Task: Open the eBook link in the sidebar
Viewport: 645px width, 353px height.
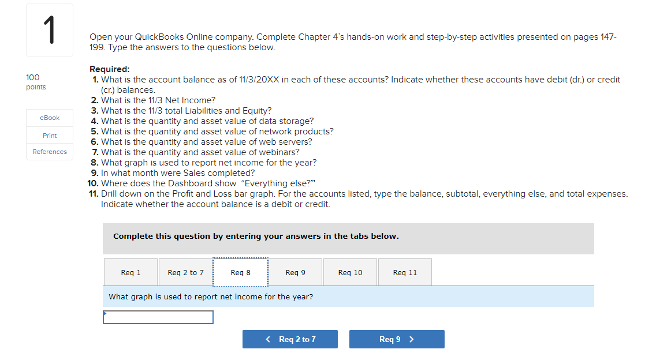Action: coord(49,118)
